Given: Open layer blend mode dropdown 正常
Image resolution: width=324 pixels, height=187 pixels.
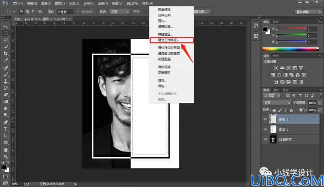Looking at the screenshot, I should [x=277, y=103].
